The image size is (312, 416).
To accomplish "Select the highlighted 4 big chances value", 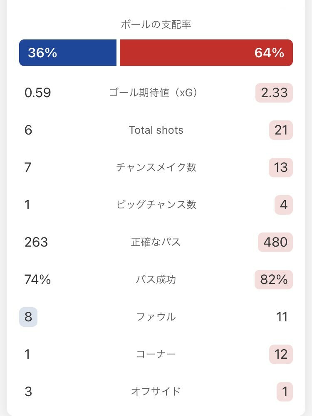I will coord(284,205).
